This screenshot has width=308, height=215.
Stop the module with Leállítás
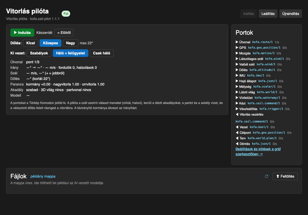tap(268, 14)
